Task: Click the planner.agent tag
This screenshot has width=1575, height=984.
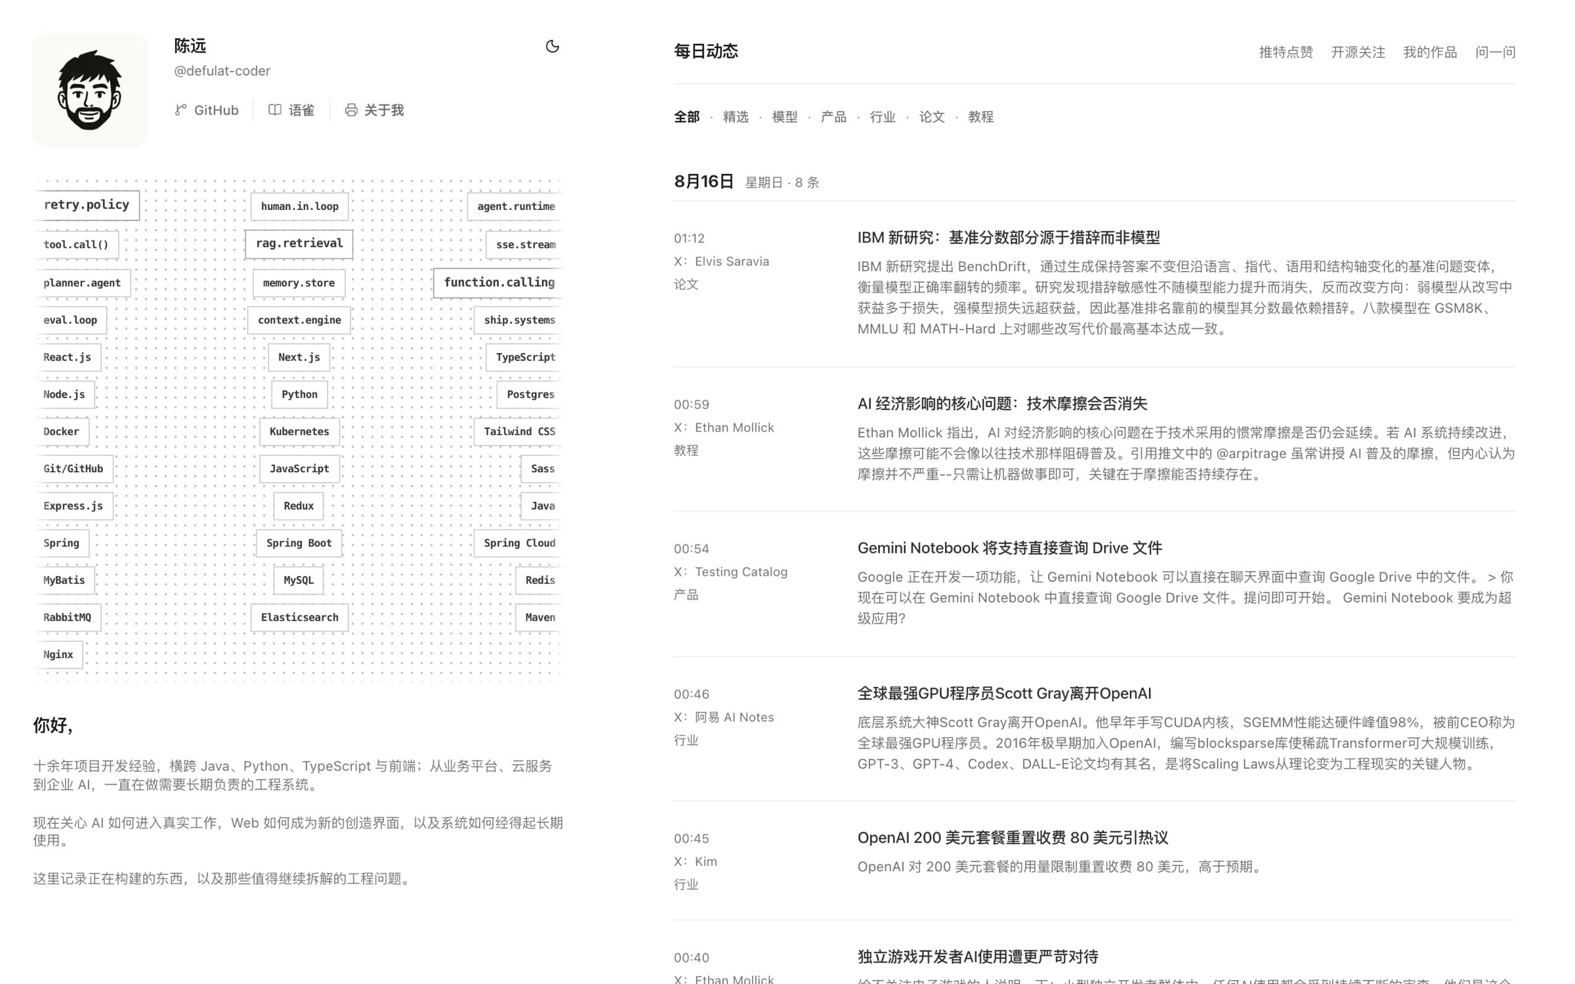Action: click(82, 283)
